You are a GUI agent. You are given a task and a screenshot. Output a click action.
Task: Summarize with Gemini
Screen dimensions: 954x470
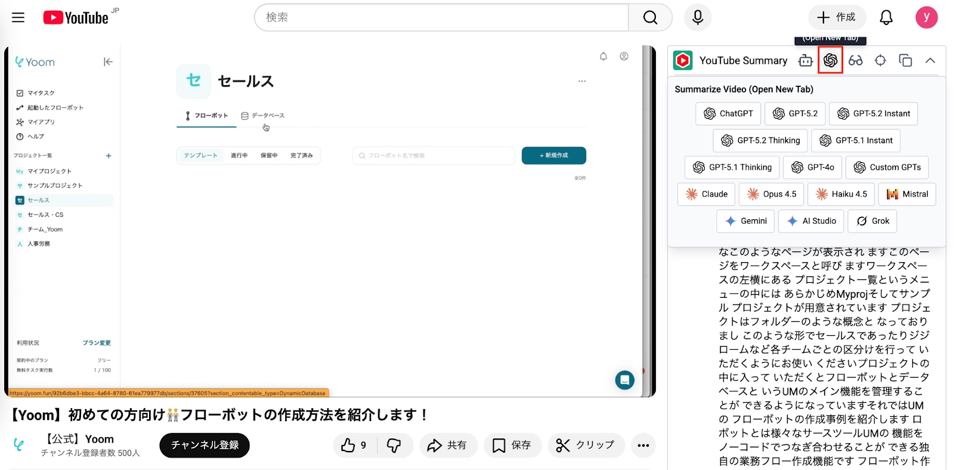point(745,221)
